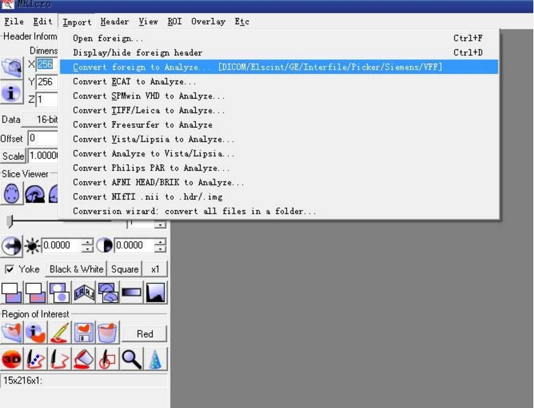
Task: Open the File menu
Action: click(14, 21)
